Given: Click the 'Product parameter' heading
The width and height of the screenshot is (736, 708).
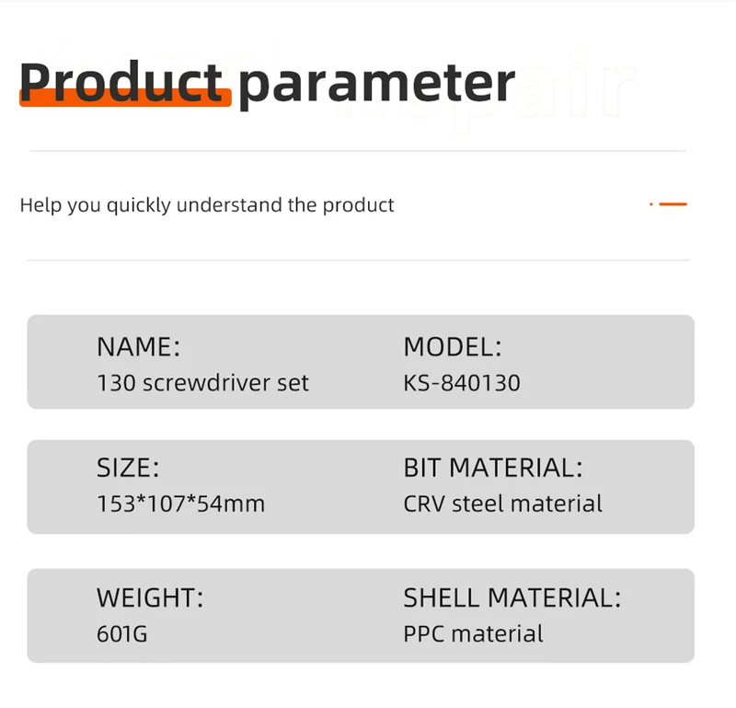Looking at the screenshot, I should pos(267,84).
